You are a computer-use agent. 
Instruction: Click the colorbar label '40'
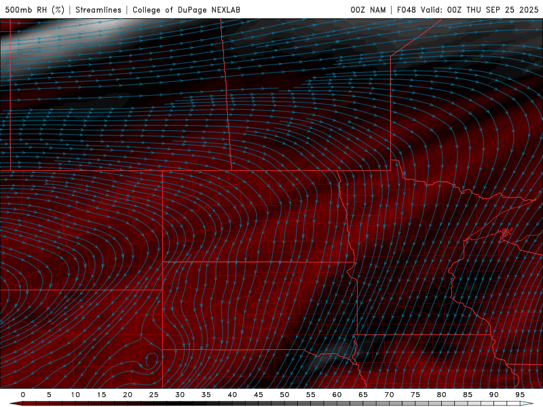(232, 395)
